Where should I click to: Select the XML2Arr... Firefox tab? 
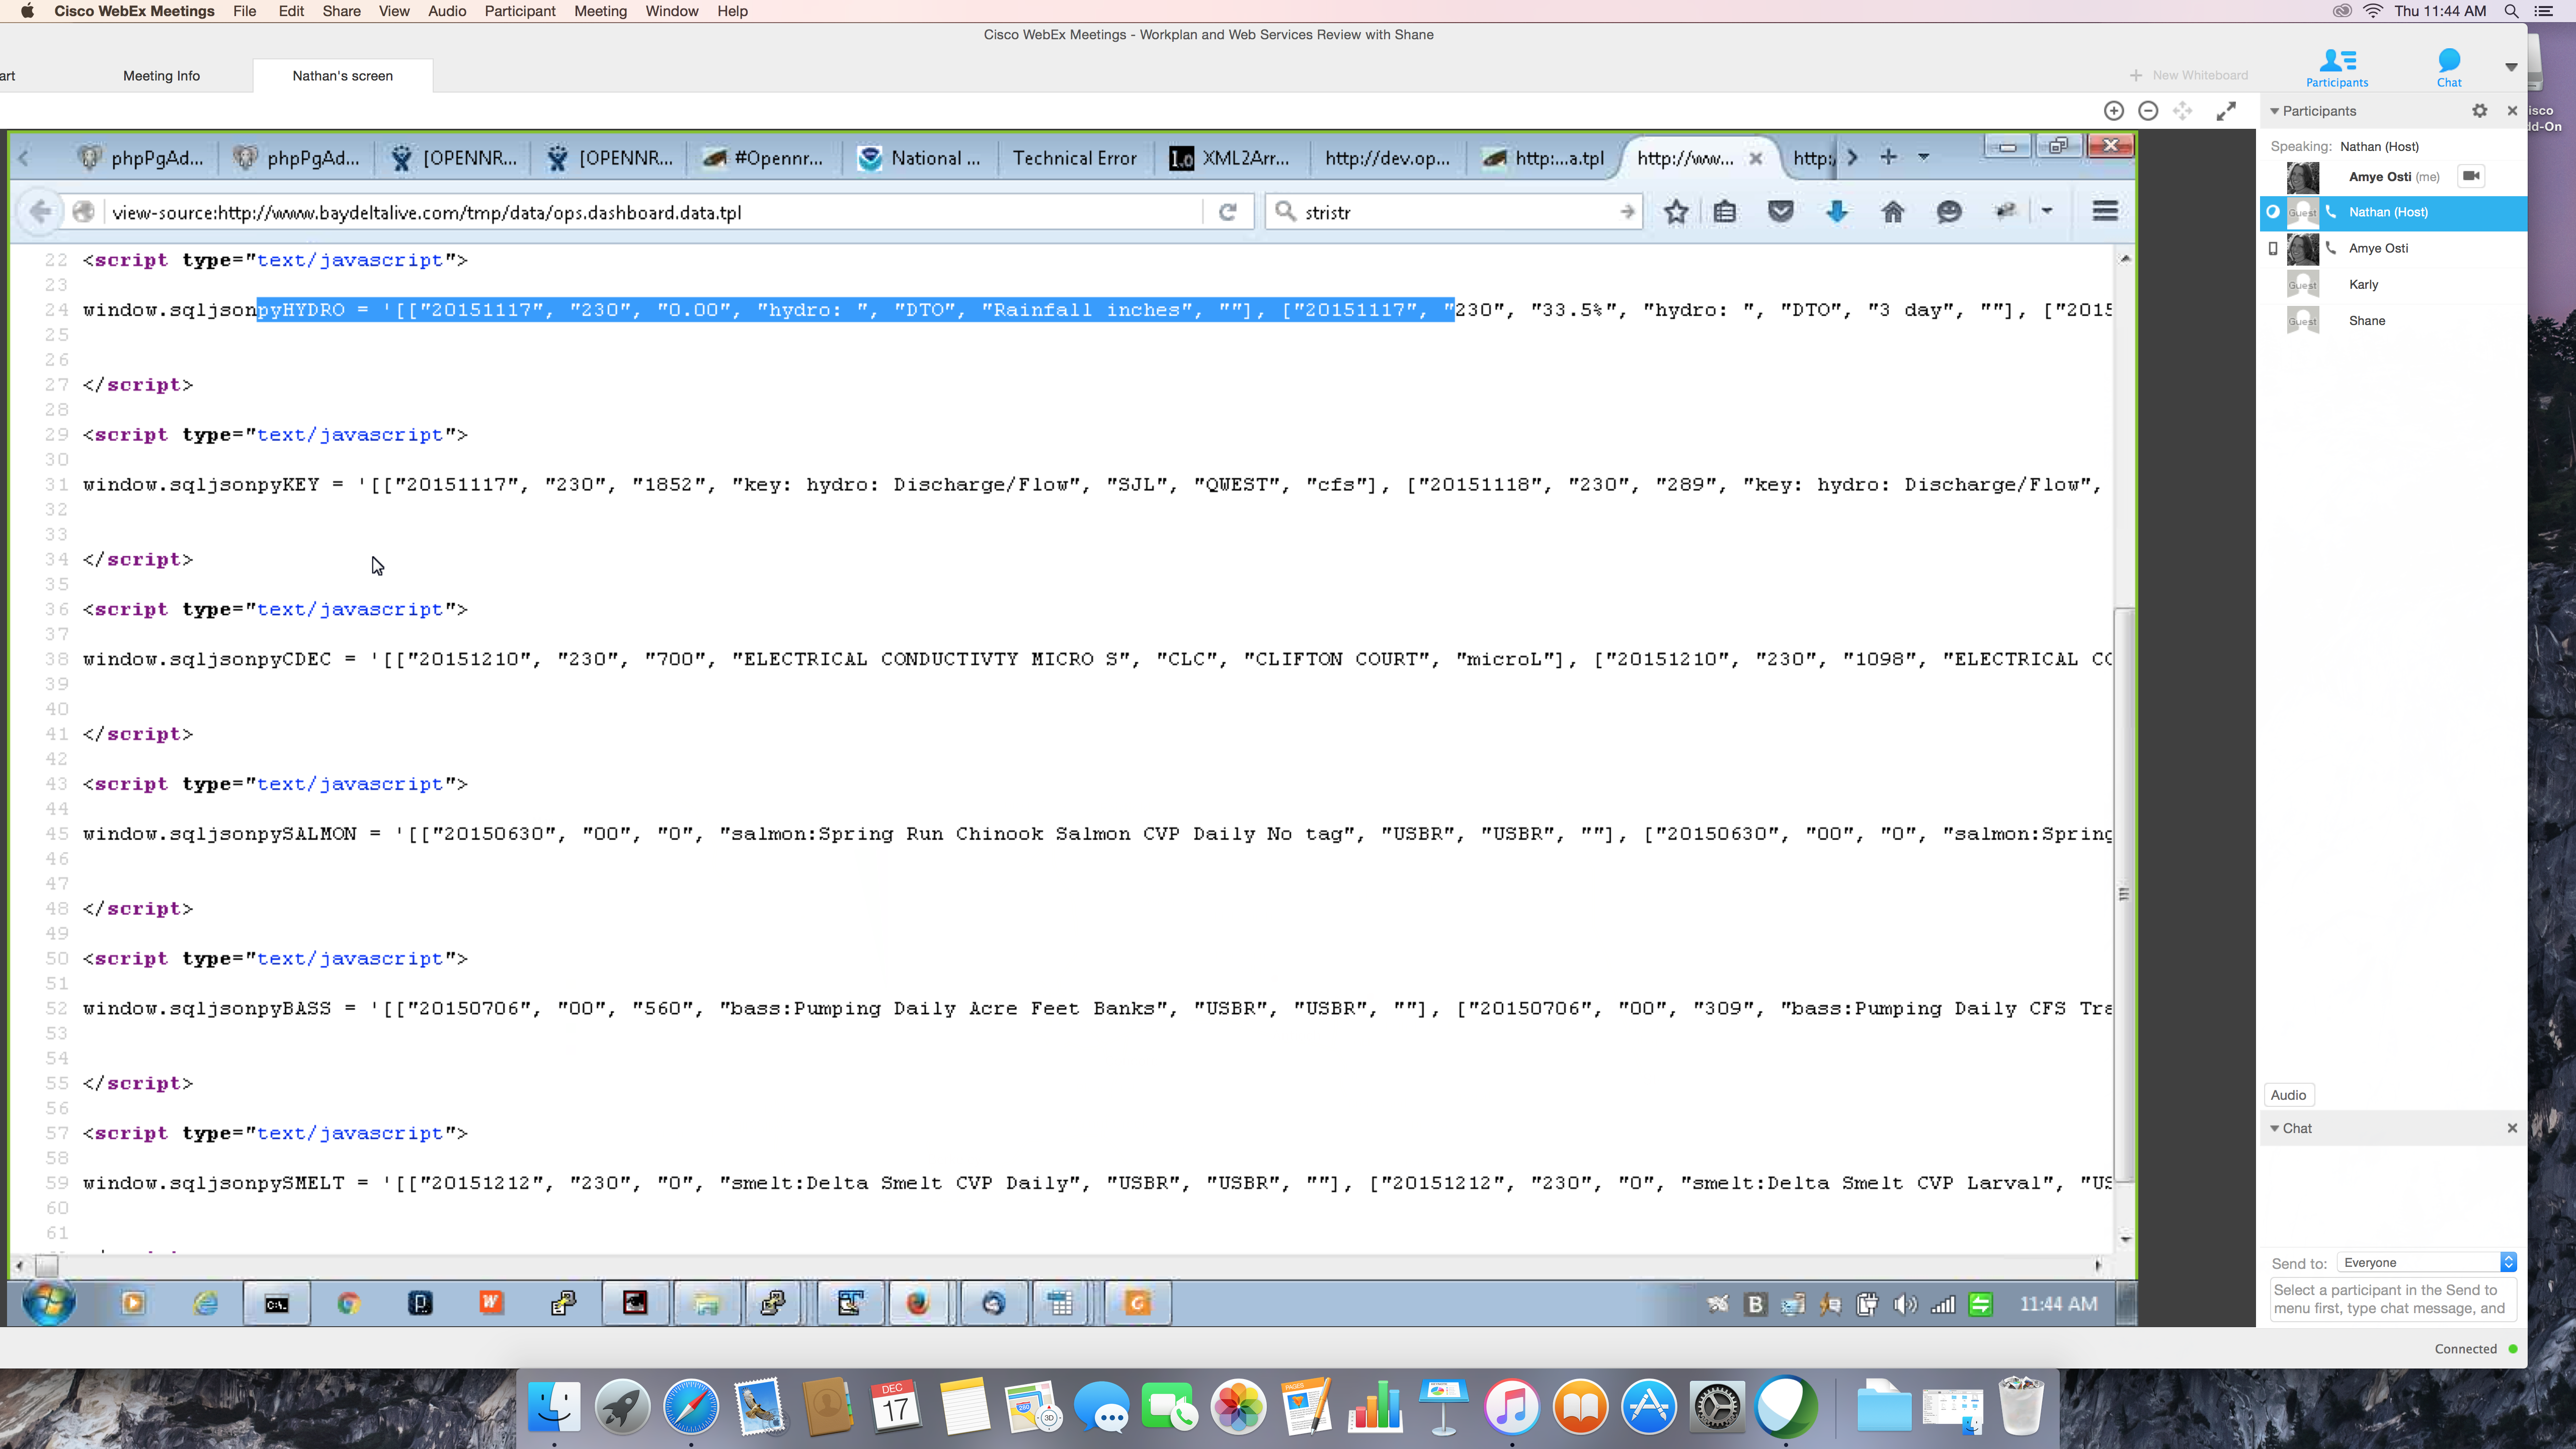1231,158
